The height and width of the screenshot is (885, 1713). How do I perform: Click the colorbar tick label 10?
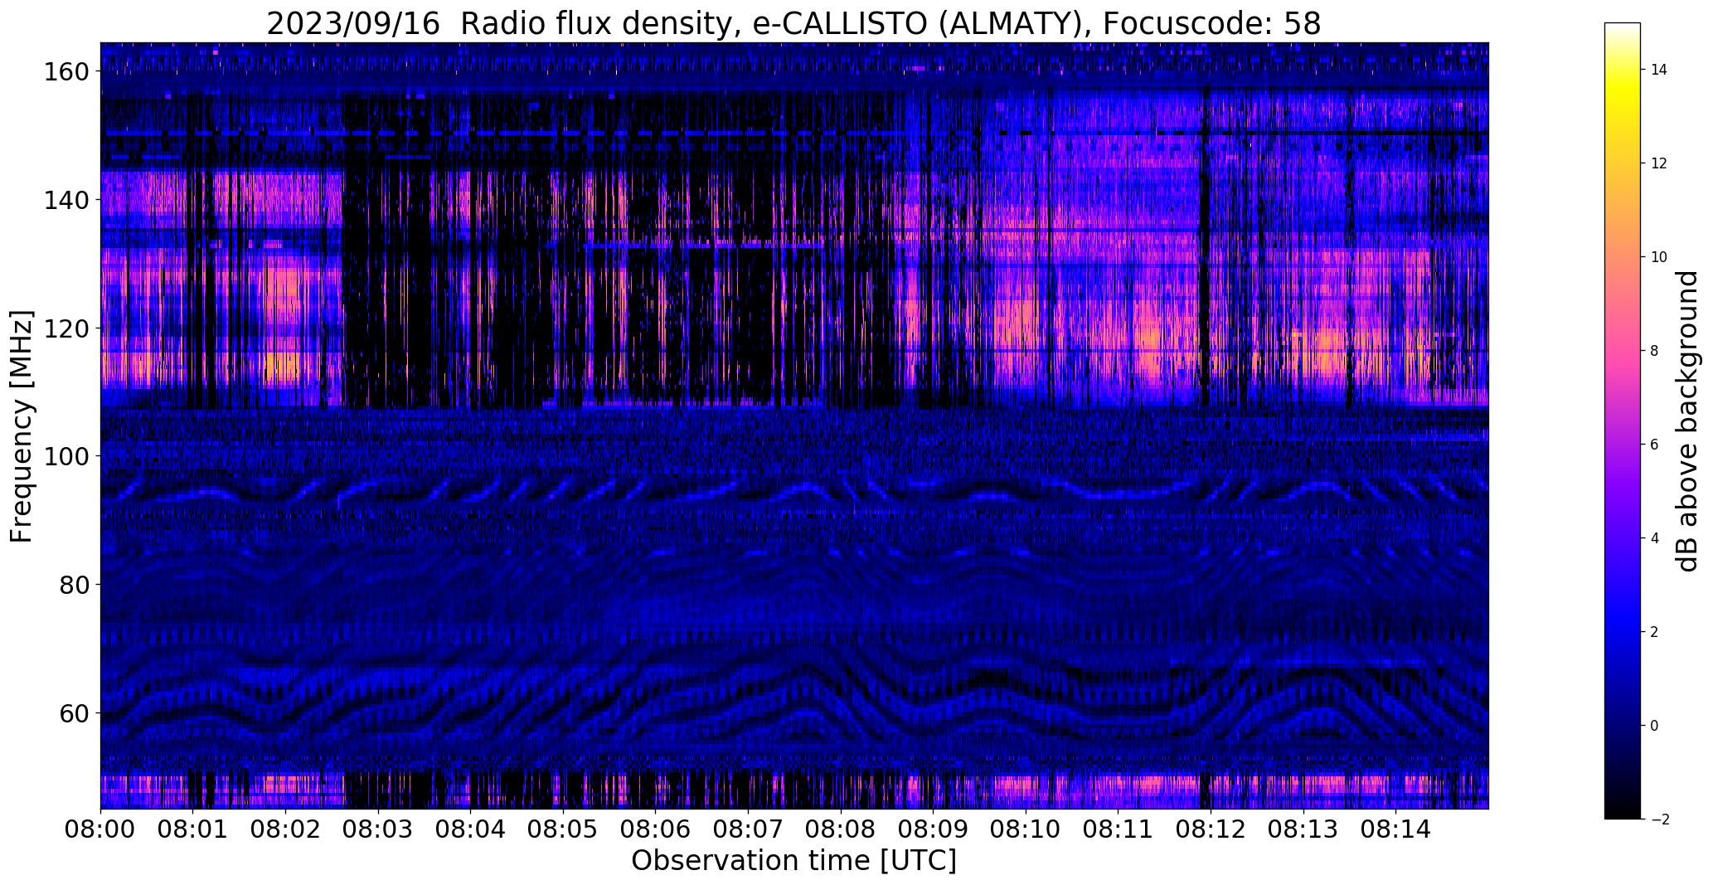pos(1658,257)
